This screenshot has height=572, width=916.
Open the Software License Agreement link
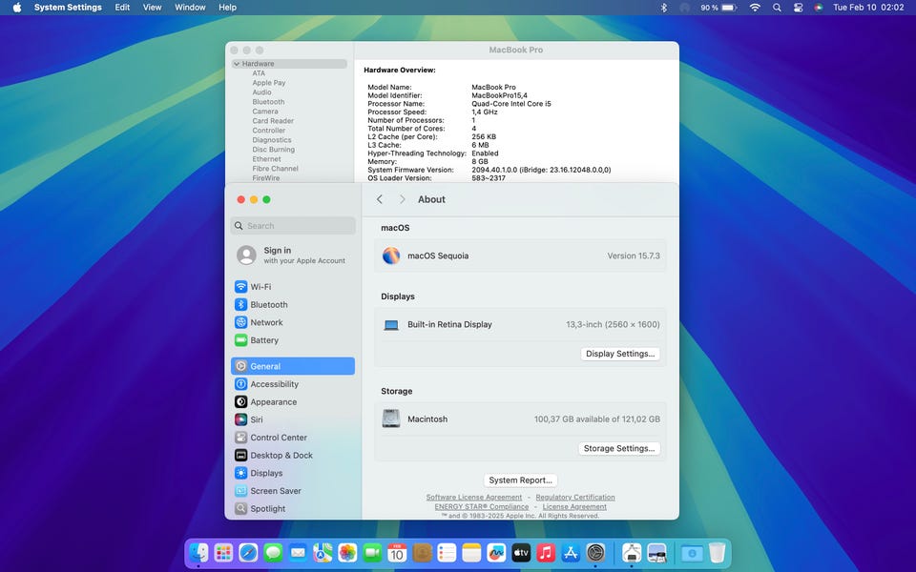[474, 498]
